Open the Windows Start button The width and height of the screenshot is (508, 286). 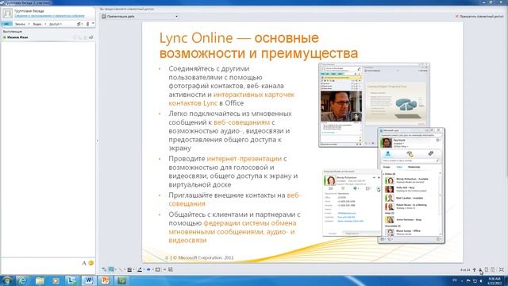point(6,280)
